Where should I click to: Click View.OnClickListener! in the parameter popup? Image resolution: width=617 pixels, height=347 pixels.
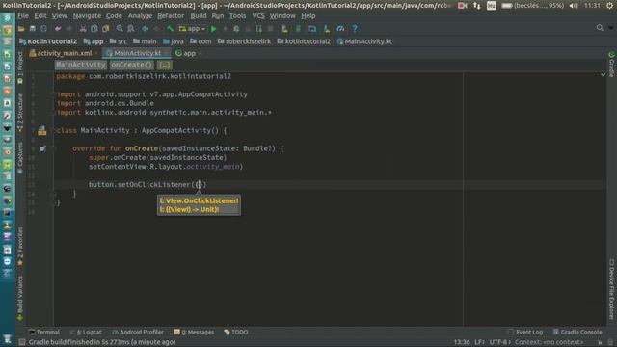click(200, 201)
